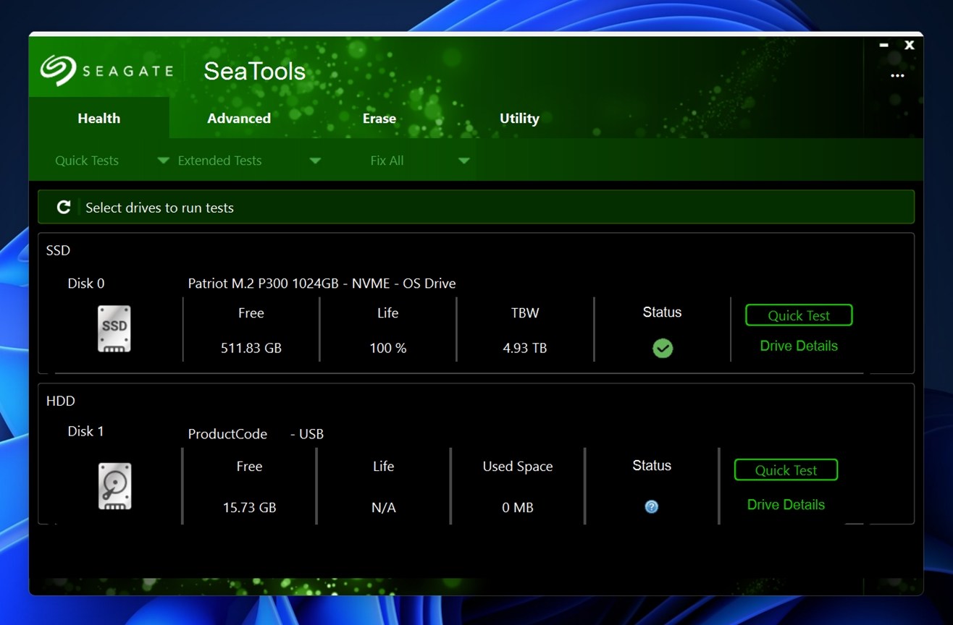Switch to the Advanced tab
953x625 pixels.
[x=239, y=119]
